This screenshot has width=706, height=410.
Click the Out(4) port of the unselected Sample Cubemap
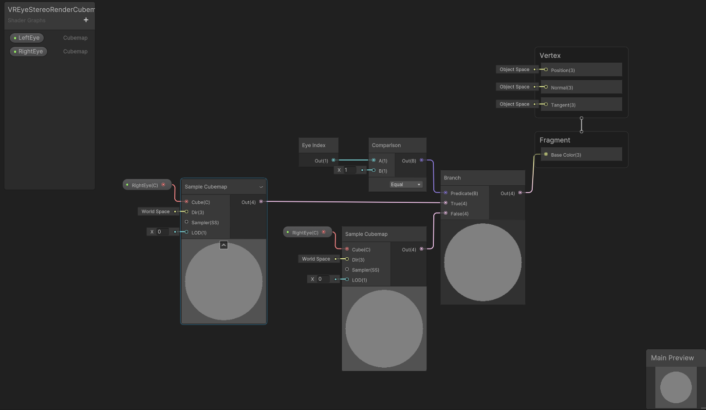tap(422, 249)
